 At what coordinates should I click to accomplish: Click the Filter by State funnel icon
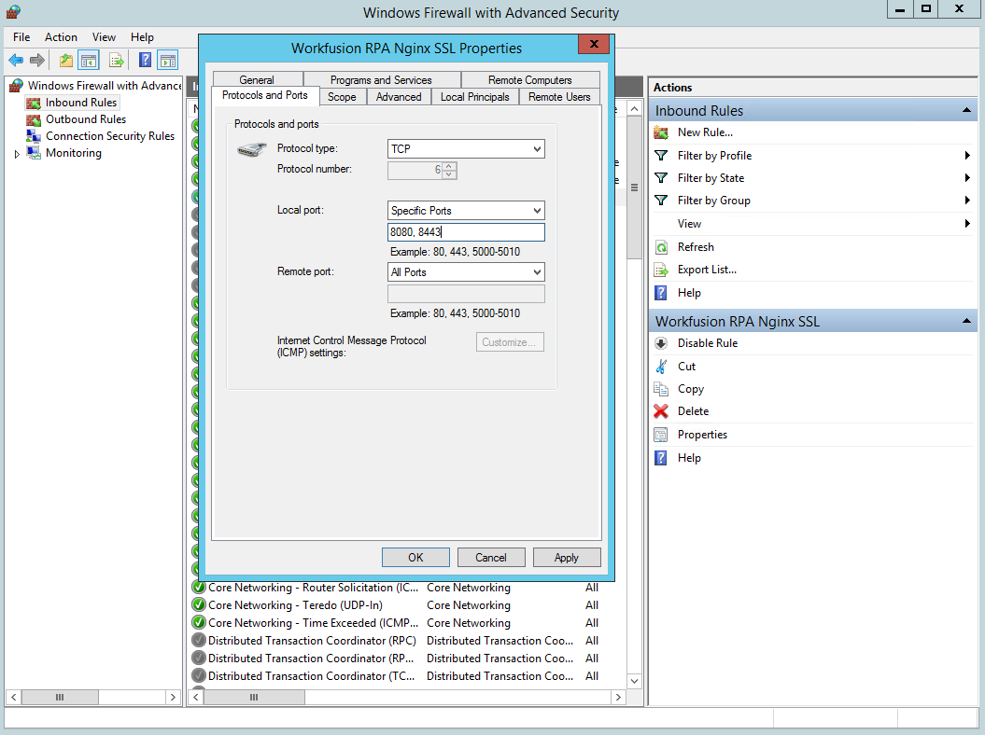(x=661, y=177)
